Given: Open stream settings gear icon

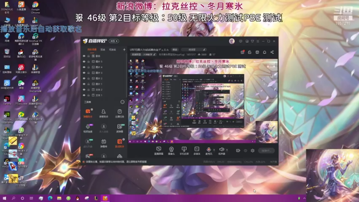Looking at the screenshot, I should pos(253,150).
